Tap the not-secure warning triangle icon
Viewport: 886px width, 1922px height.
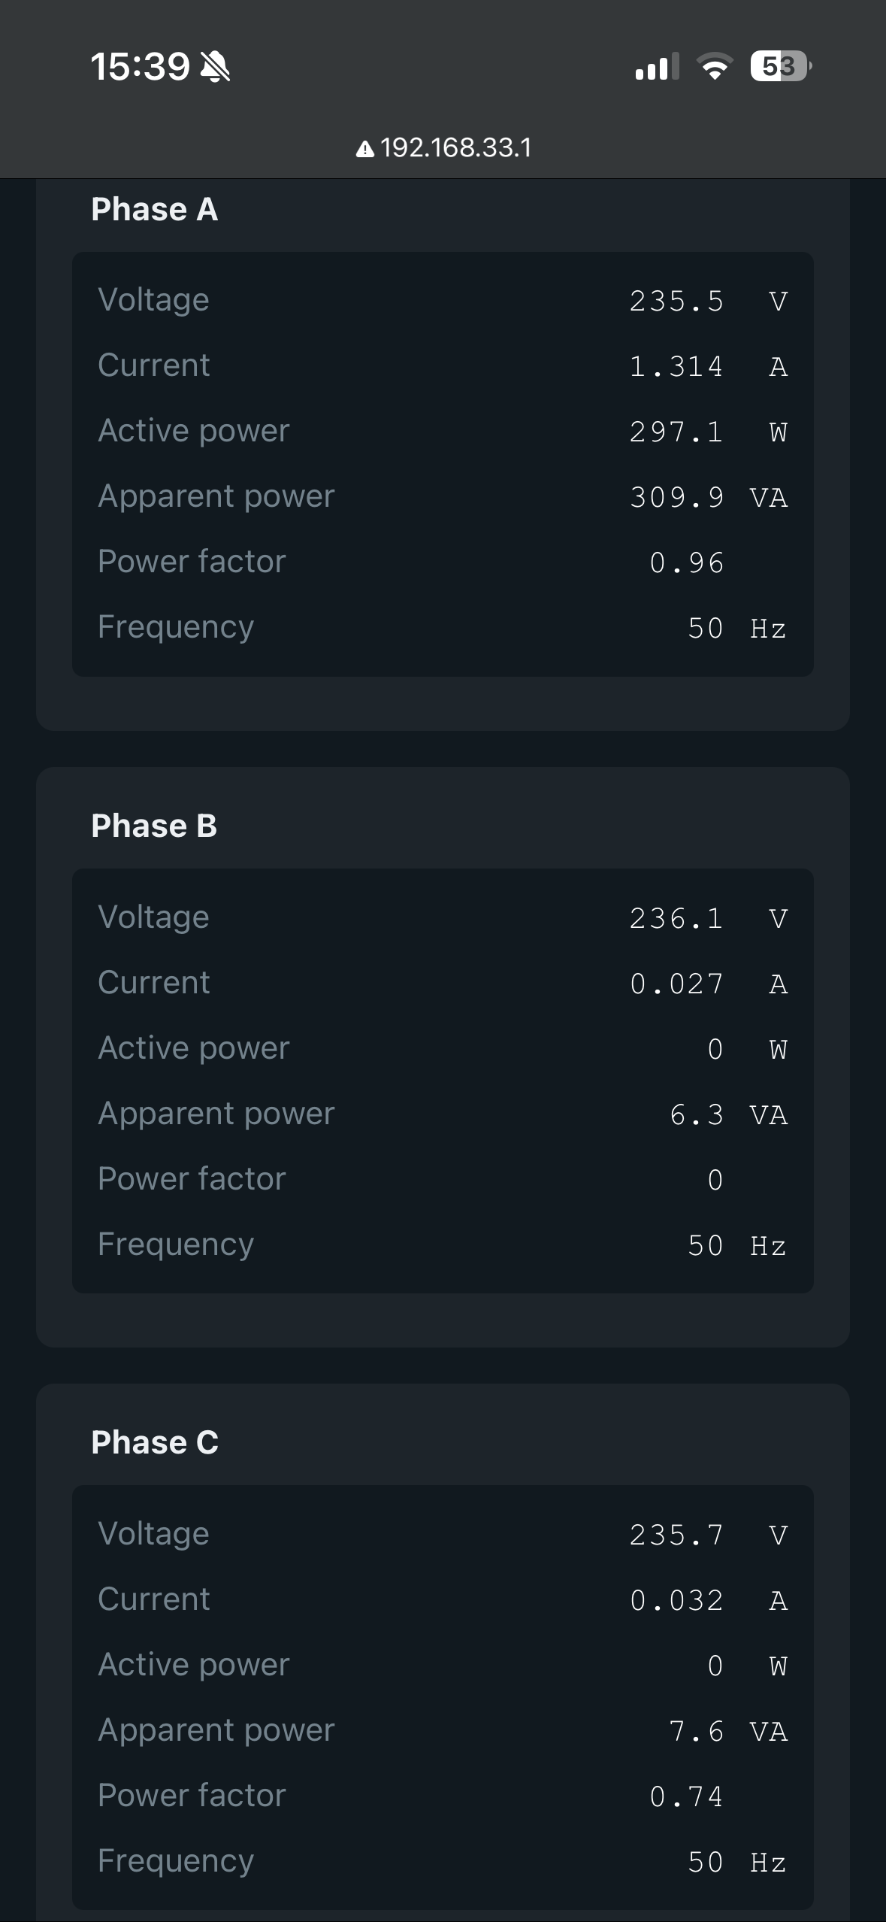(364, 149)
